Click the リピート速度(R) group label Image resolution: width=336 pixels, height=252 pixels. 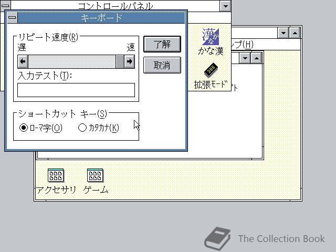48,37
